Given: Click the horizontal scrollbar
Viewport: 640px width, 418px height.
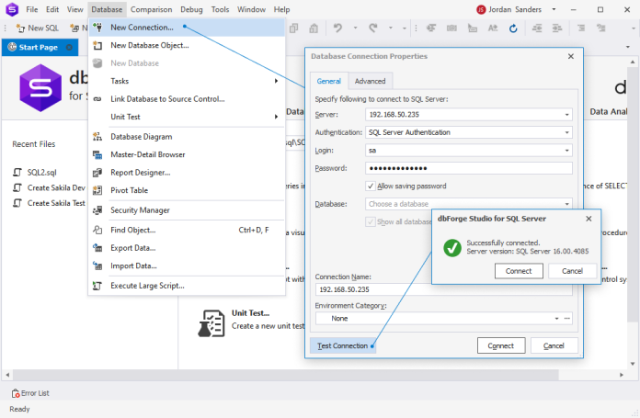Looking at the screenshot, I should click(286, 375).
